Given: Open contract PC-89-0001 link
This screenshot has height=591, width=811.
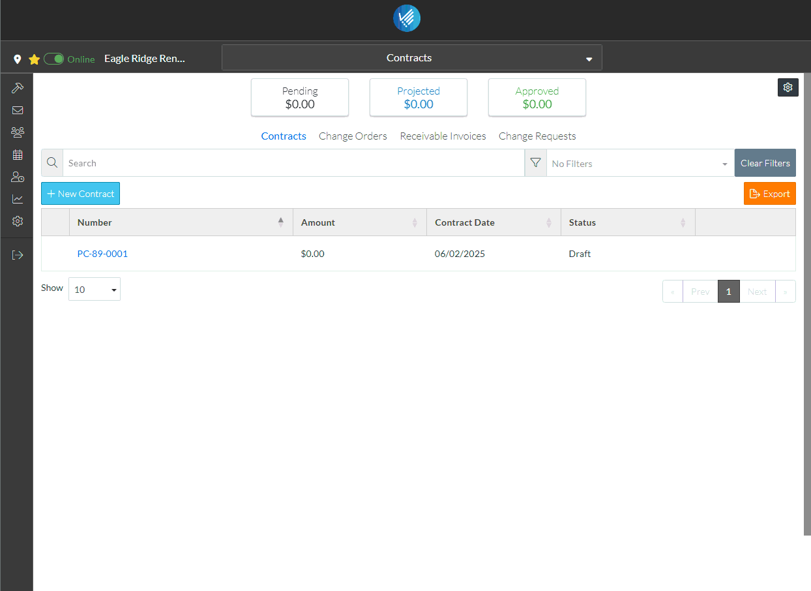Looking at the screenshot, I should point(102,254).
